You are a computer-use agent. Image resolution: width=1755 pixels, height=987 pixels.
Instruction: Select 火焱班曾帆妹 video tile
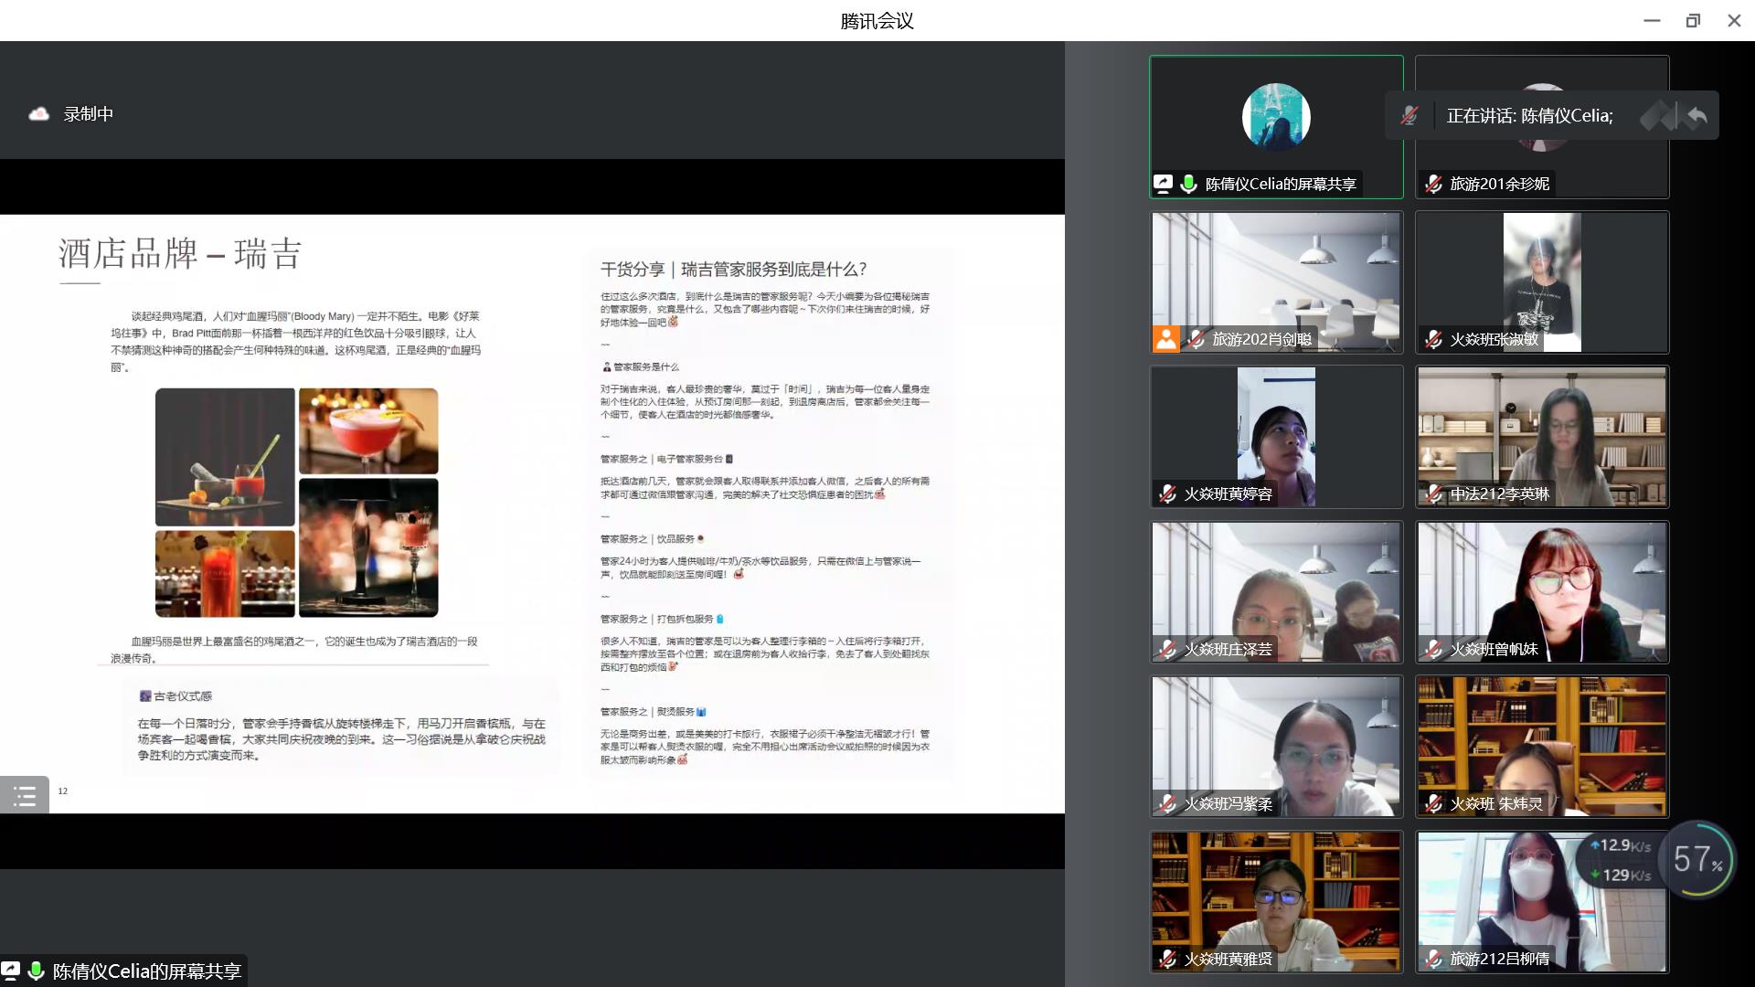pyautogui.click(x=1542, y=592)
